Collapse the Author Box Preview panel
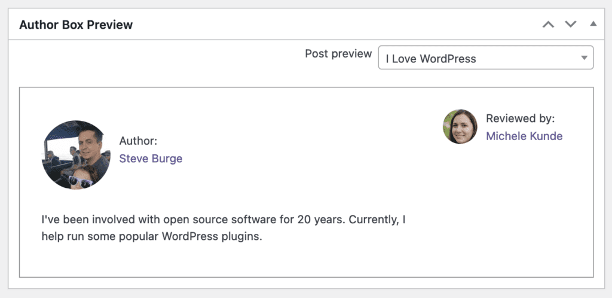 click(x=592, y=25)
